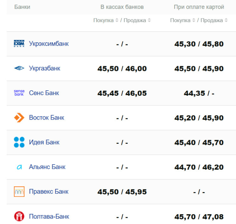The image size is (236, 224).
Task: Click the Альянс Банк logo icon
Action: click(x=19, y=167)
